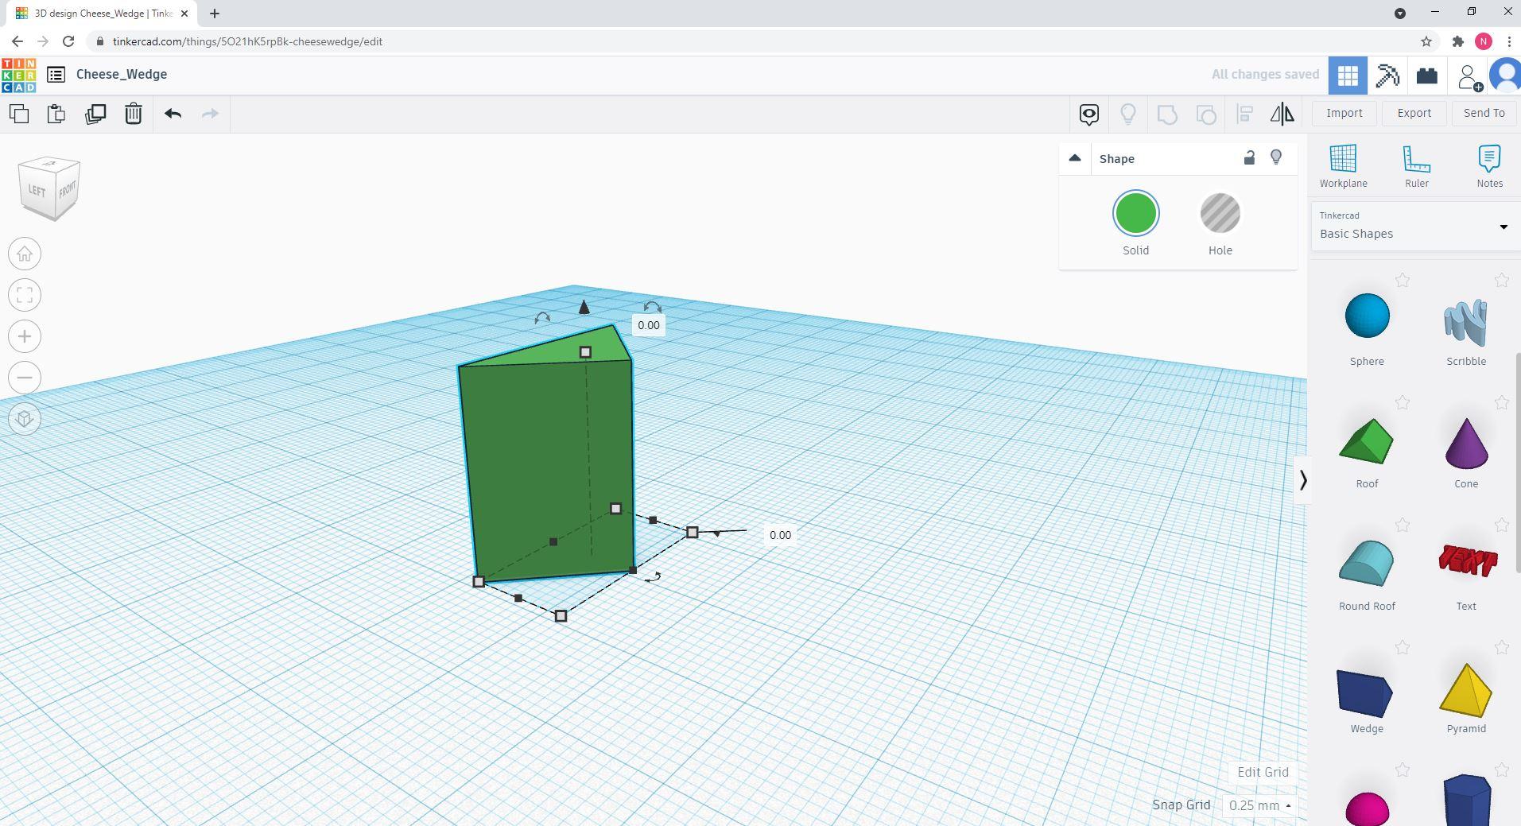This screenshot has height=826, width=1521.
Task: Click Fit all in view icon
Action: [25, 296]
